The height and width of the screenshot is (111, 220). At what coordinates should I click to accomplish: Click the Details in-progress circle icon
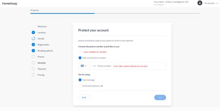[33, 39]
